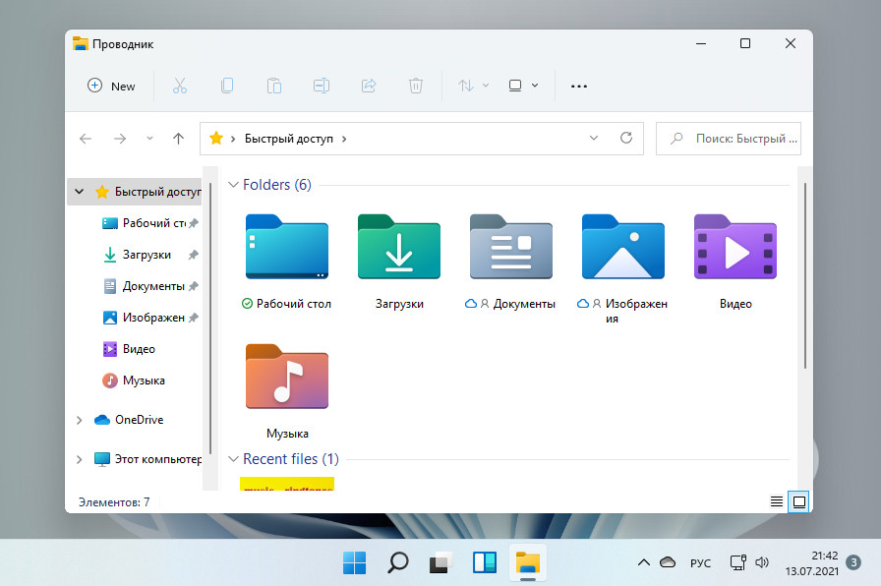Click the main content vertical scrollbar
Viewport: 881px width, 586px height.
pyautogui.click(x=805, y=275)
